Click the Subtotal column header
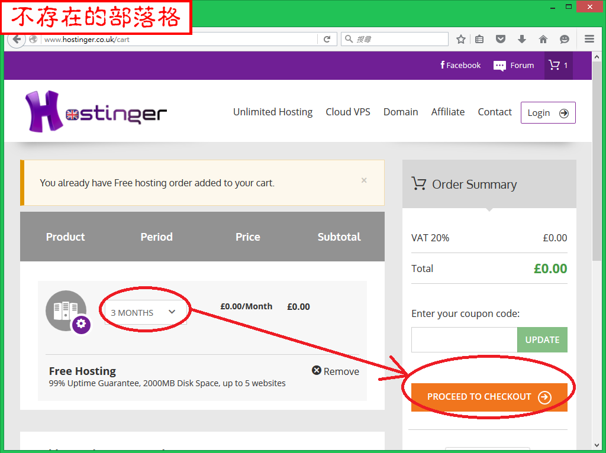The image size is (606, 453). point(339,237)
